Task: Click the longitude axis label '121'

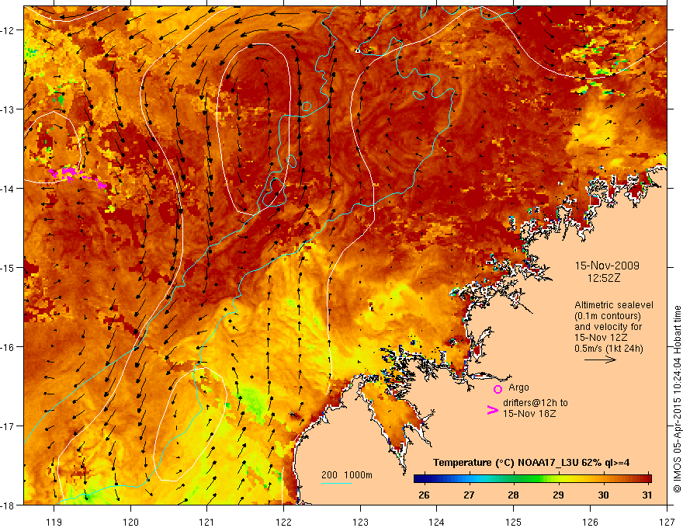Action: 207,522
